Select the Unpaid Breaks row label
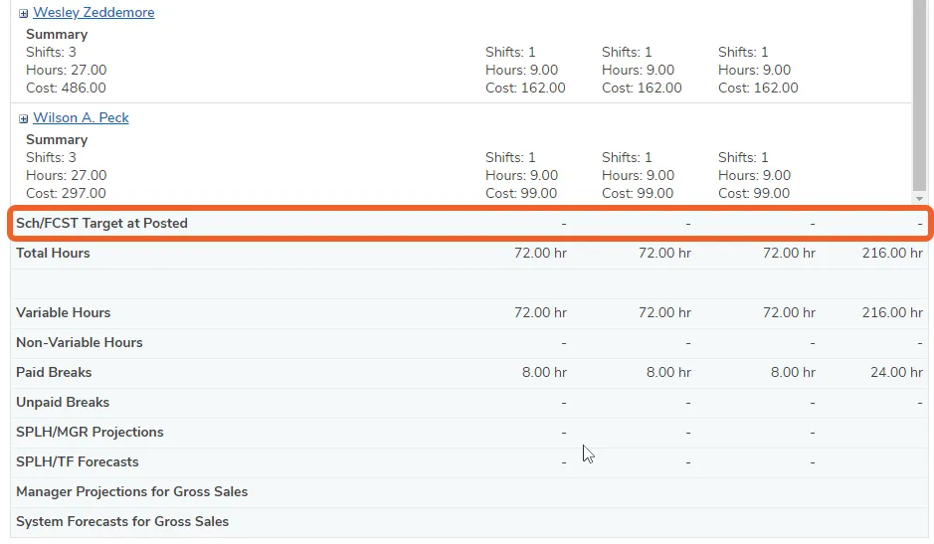The image size is (934, 544). pyautogui.click(x=63, y=402)
